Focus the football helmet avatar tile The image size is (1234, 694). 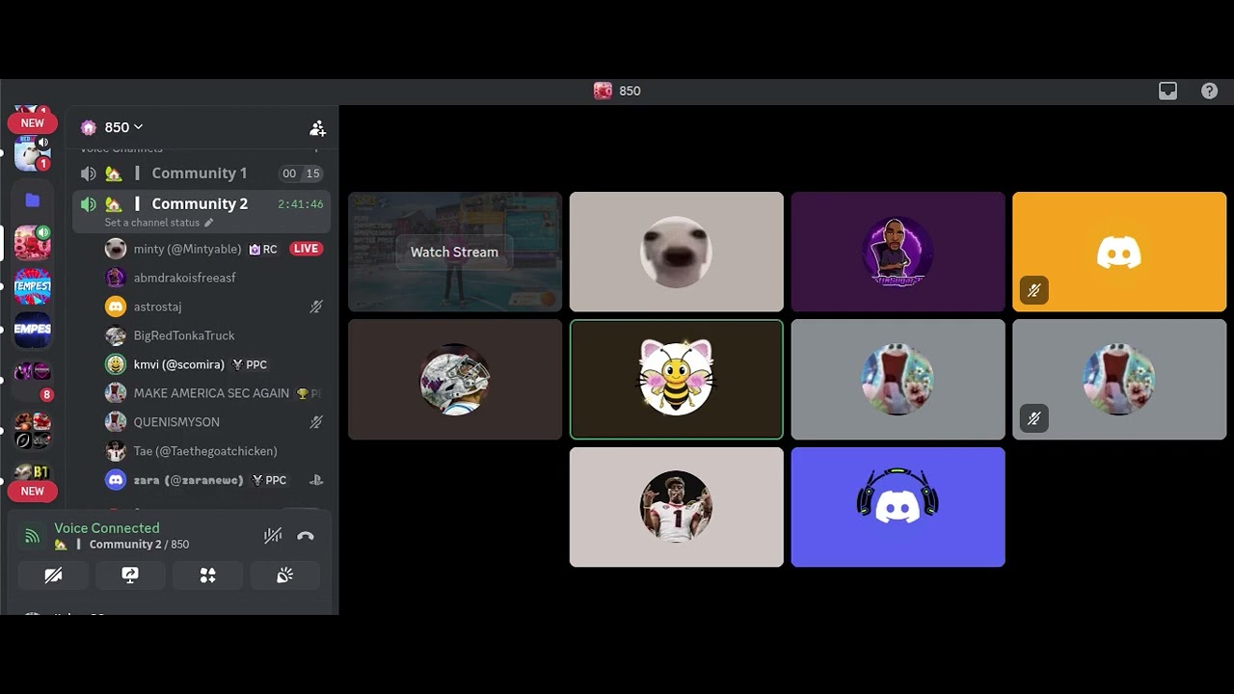[x=454, y=379]
